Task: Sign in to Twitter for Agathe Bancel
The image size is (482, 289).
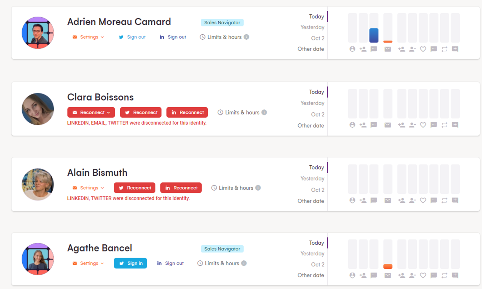Action: point(130,263)
